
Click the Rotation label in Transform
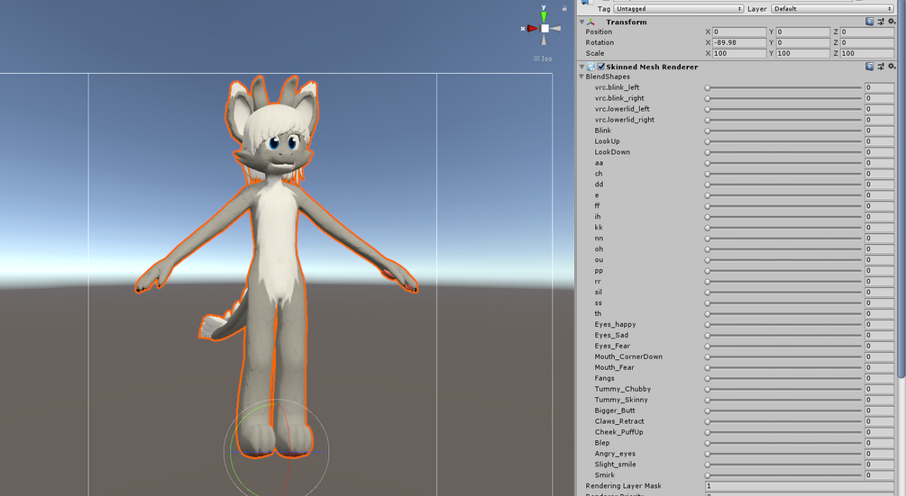click(x=599, y=42)
